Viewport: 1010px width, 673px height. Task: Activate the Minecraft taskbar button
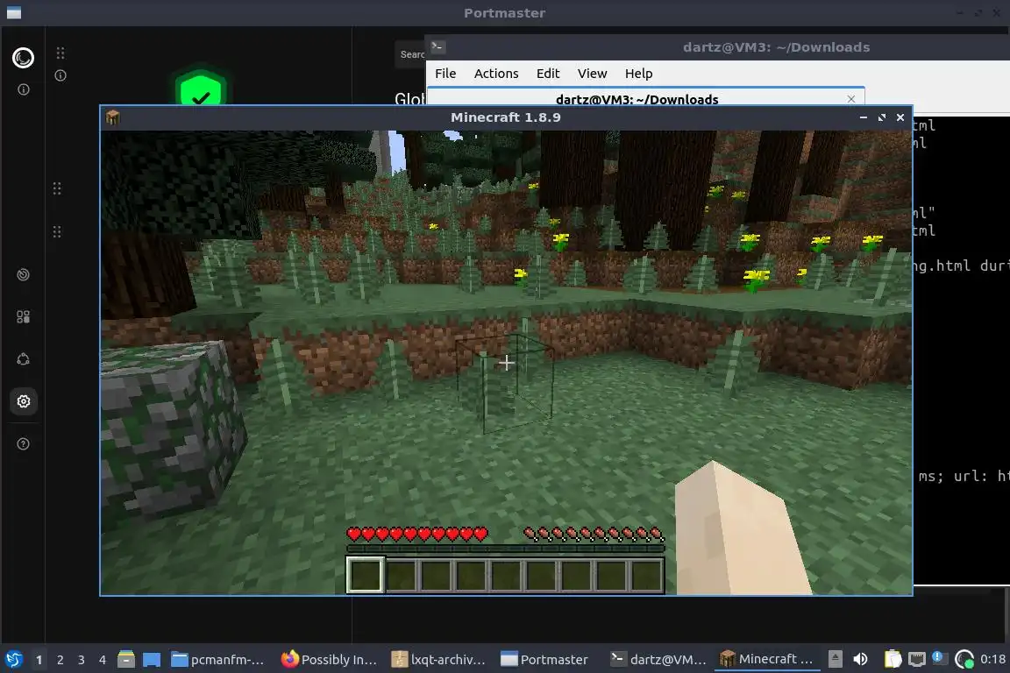click(766, 660)
